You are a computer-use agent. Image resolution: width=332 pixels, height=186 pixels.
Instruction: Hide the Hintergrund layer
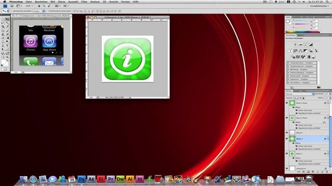click(x=287, y=168)
